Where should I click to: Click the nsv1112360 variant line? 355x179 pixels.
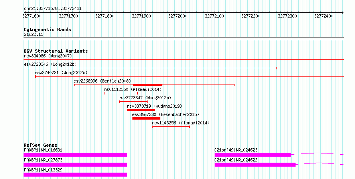coord(121,93)
